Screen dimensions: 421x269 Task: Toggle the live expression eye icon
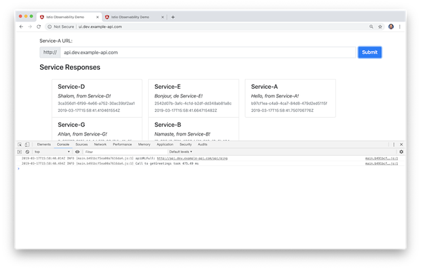point(77,152)
